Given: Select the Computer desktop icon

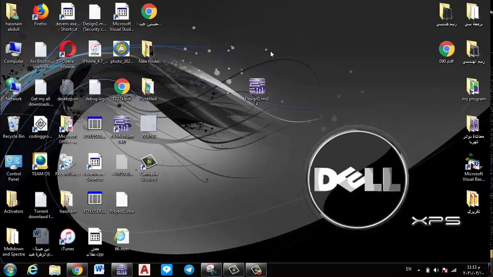Looking at the screenshot, I should 13,53.
